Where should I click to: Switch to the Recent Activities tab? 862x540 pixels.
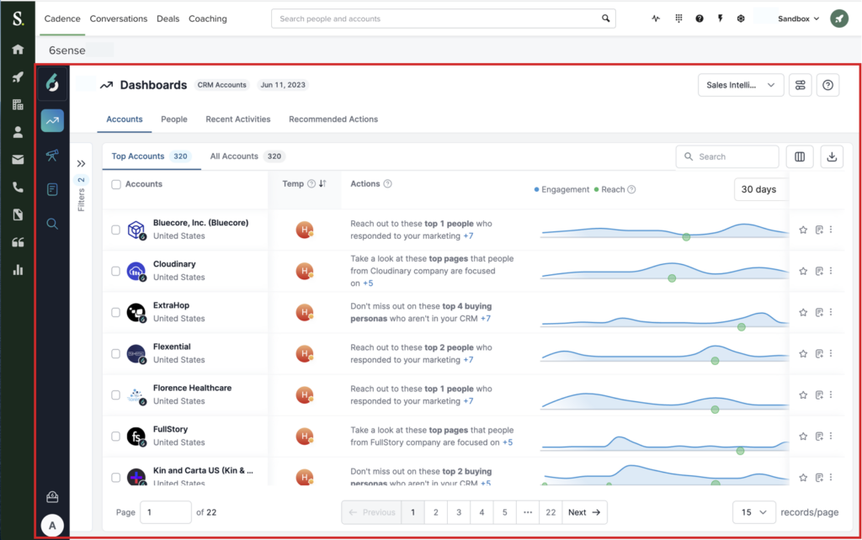click(x=238, y=119)
